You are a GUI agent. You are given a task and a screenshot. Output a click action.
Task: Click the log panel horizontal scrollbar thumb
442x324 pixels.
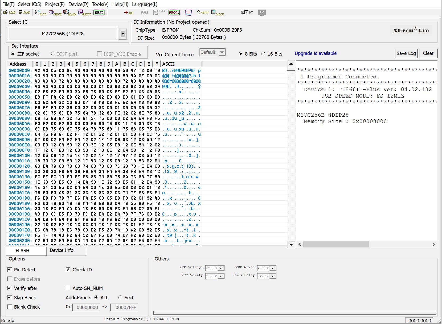335,244
